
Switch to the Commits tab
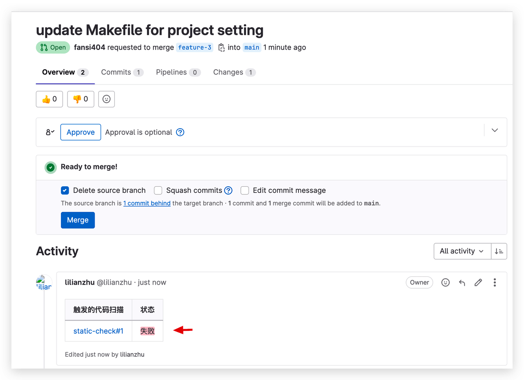[122, 72]
